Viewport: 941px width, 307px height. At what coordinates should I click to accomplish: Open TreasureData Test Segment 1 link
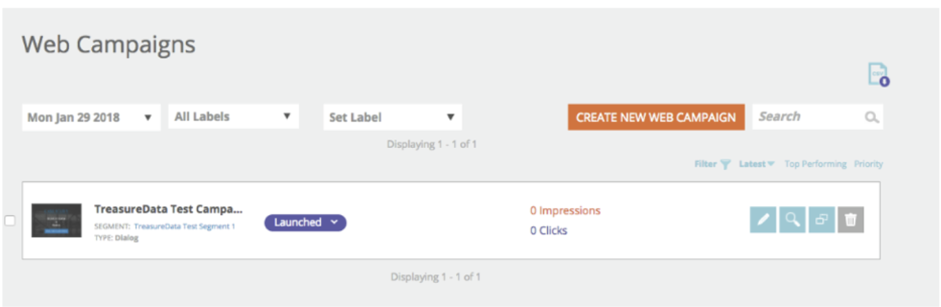184,227
